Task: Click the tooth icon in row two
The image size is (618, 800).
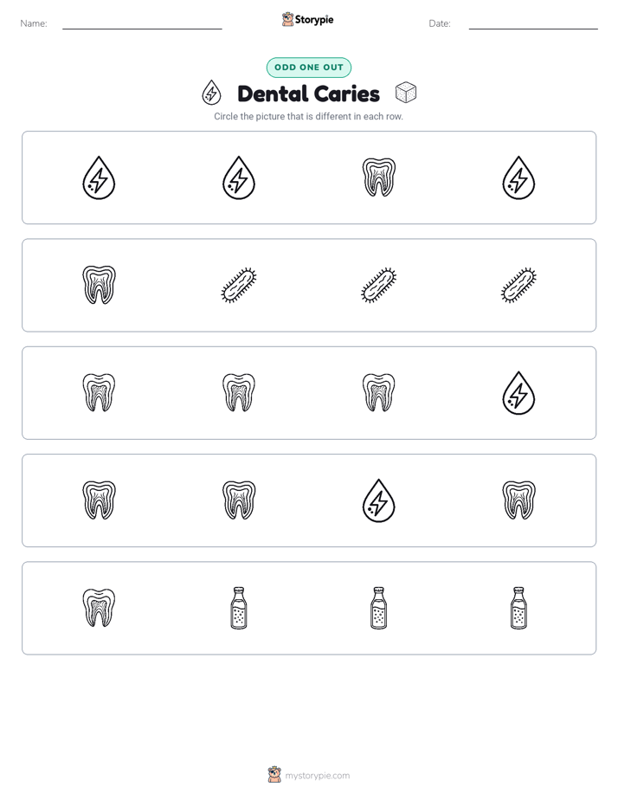Action: point(99,285)
